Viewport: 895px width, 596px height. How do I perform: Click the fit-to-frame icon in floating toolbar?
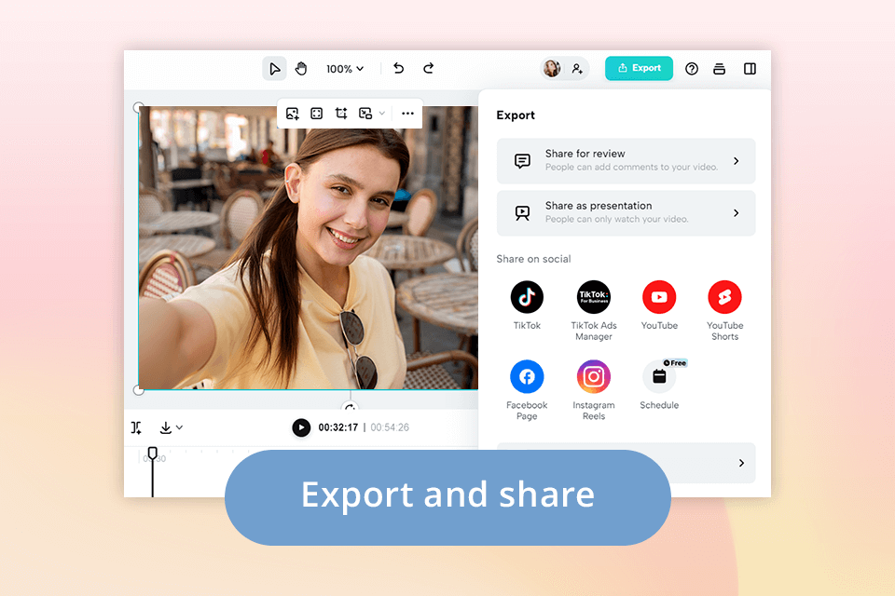click(317, 114)
